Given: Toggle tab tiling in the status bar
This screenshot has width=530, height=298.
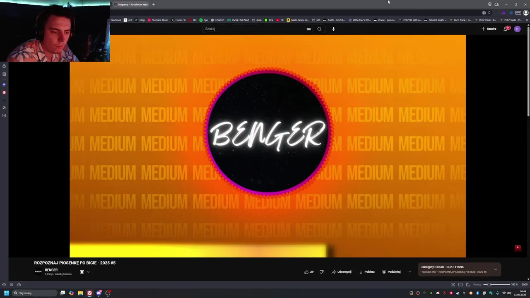Looking at the screenshot, I should coord(460,285).
